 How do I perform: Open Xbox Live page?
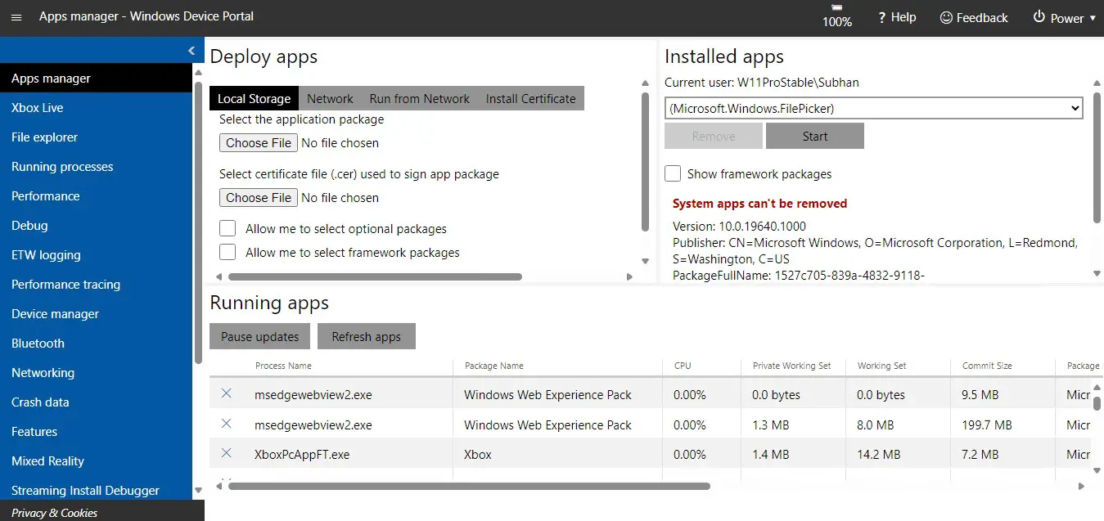pyautogui.click(x=96, y=108)
